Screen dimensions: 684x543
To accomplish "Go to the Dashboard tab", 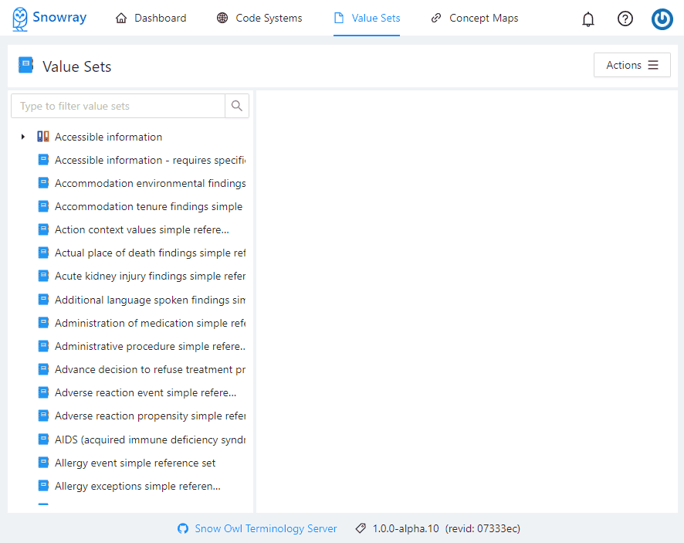I will 151,18.
